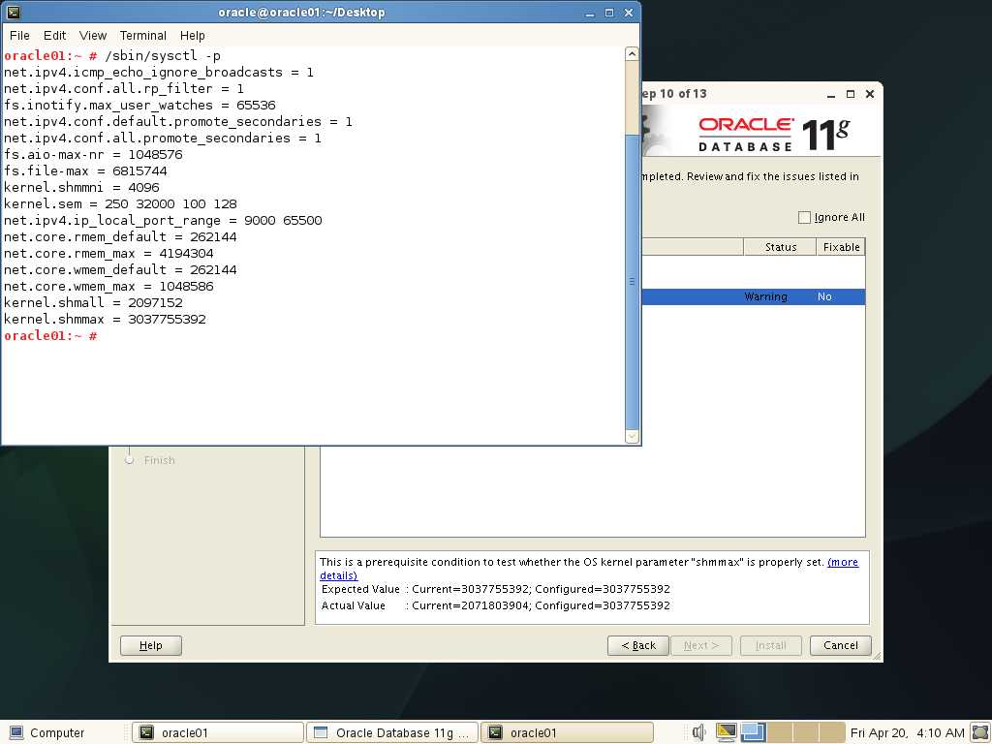Maximize the Oracle installer window
The height and width of the screenshot is (744, 992).
tap(851, 94)
